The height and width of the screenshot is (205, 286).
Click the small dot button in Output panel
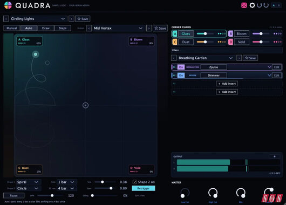[x=275, y=156]
